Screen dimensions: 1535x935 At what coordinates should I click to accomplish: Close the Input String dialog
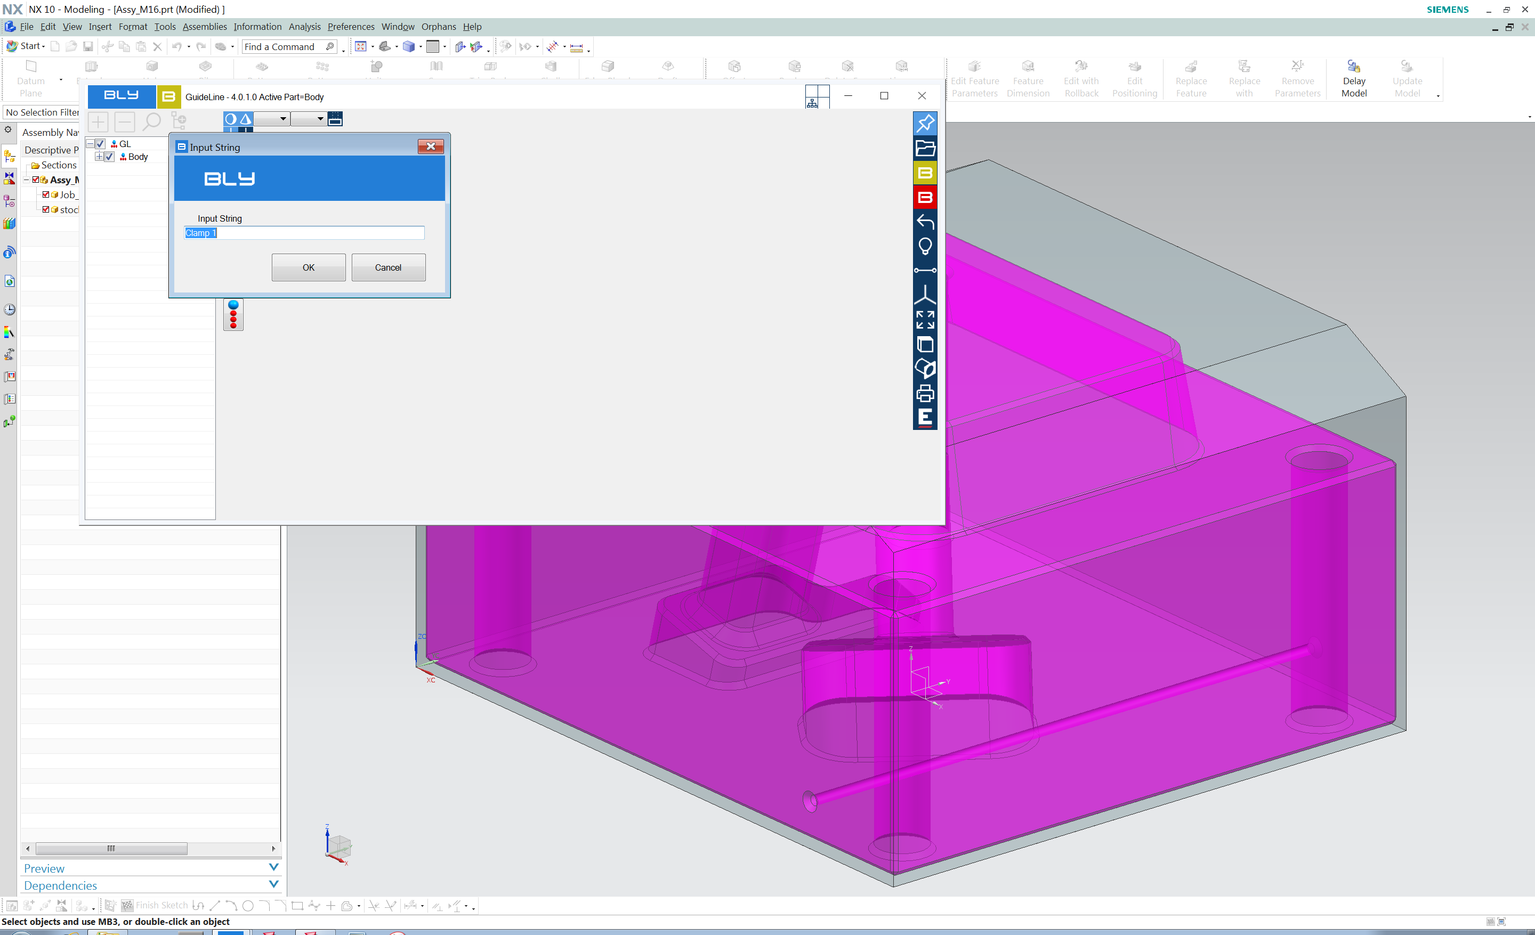(431, 147)
